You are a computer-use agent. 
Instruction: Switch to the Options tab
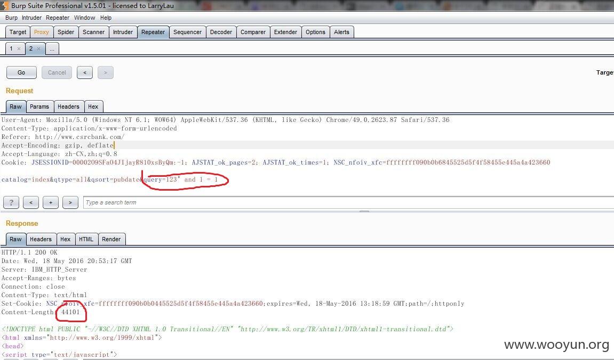pos(316,32)
